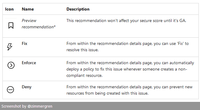Select the Description column header
The image size is (200, 110).
click(78, 9)
